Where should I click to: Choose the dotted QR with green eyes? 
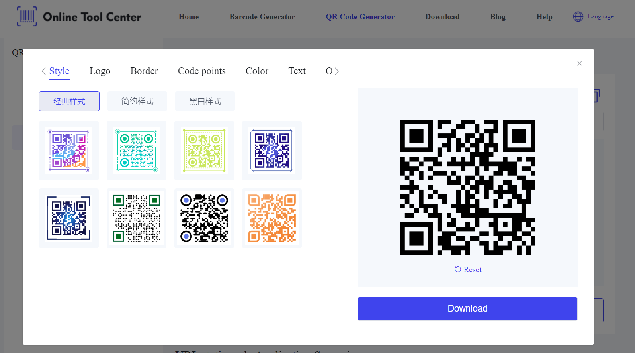click(x=137, y=218)
